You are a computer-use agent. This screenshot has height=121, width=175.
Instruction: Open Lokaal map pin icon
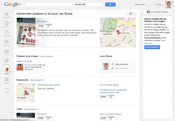pyautogui.click(x=7, y=70)
